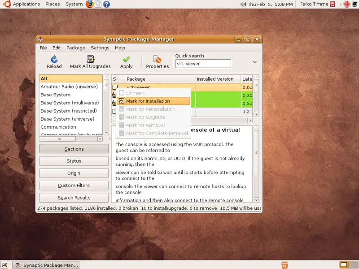Screen dimensions: 359x269
Task: Toggle the status checkbox in the 1.2 row
Action: [114, 112]
